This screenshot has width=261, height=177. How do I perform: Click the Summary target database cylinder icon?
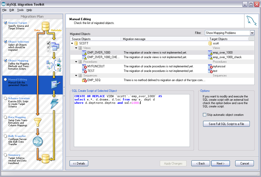pyautogui.click(x=45, y=159)
